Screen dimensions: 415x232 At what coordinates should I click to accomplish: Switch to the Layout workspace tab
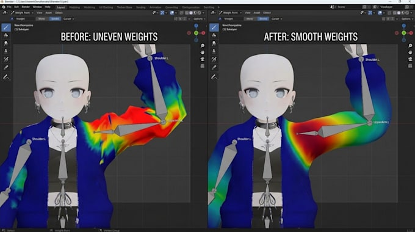[x=61, y=7]
